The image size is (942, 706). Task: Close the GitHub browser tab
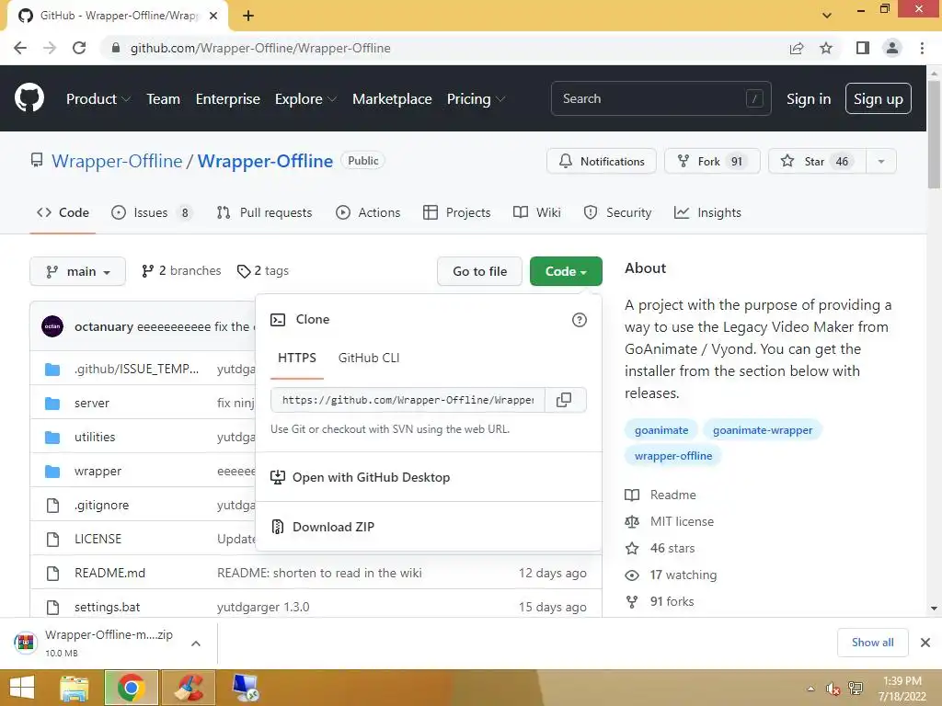click(x=213, y=16)
